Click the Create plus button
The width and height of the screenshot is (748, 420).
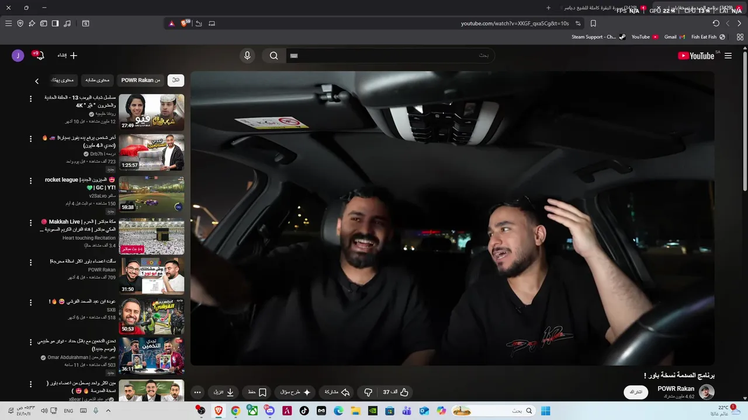tap(68, 55)
